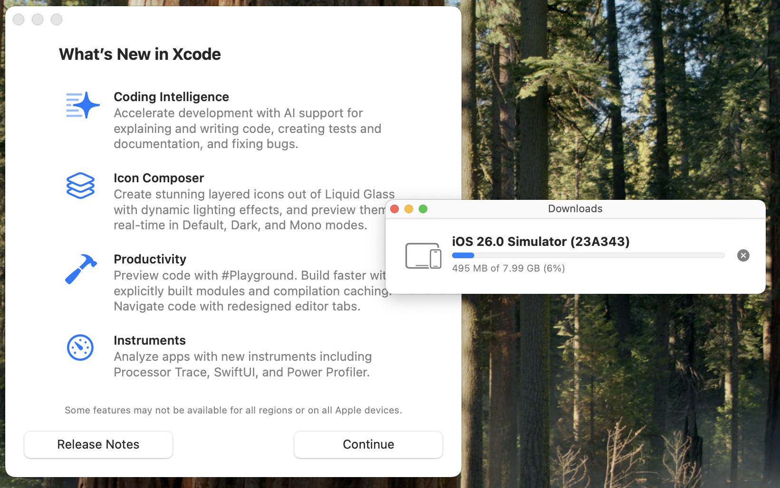Click the Instruments gauge icon
This screenshot has width=780, height=488.
coord(80,347)
